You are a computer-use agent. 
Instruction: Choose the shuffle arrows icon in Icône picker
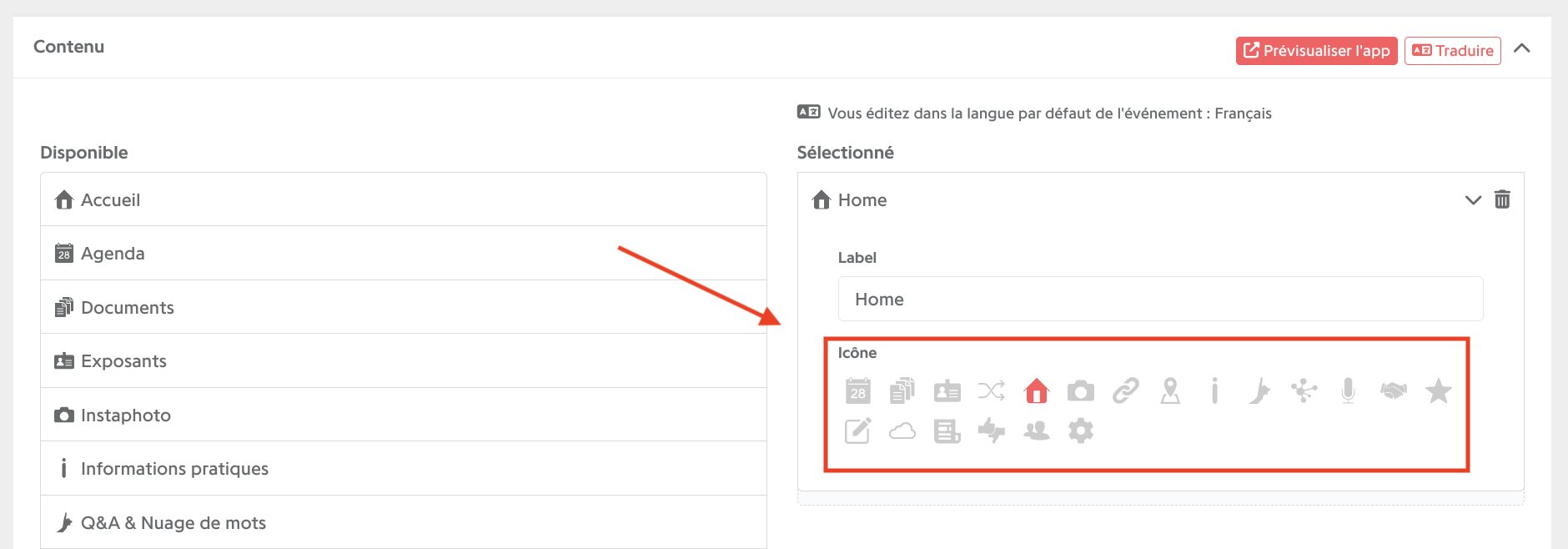[x=992, y=390]
